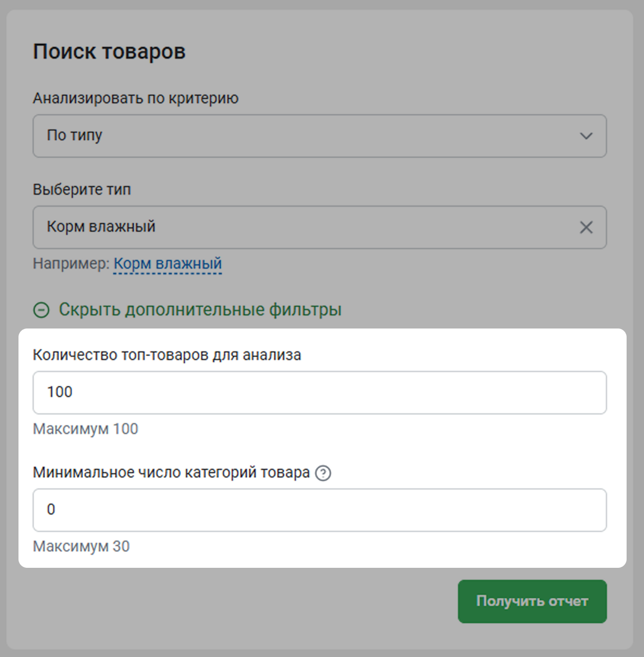The image size is (644, 657).
Task: Click "Количество топ-товаров для анализа" label
Action: pos(167,355)
